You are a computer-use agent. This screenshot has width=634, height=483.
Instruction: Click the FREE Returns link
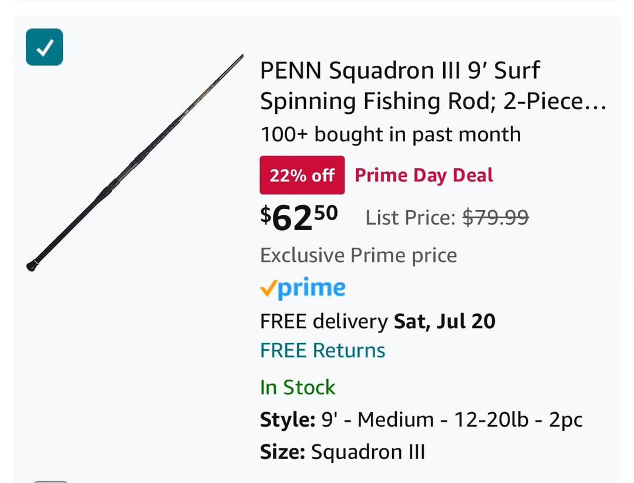click(322, 350)
